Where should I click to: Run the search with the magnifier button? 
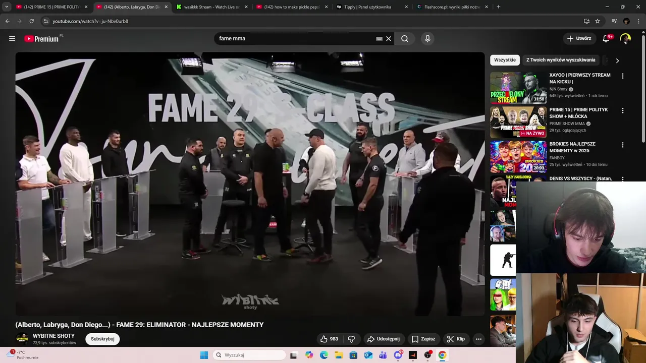[405, 39]
